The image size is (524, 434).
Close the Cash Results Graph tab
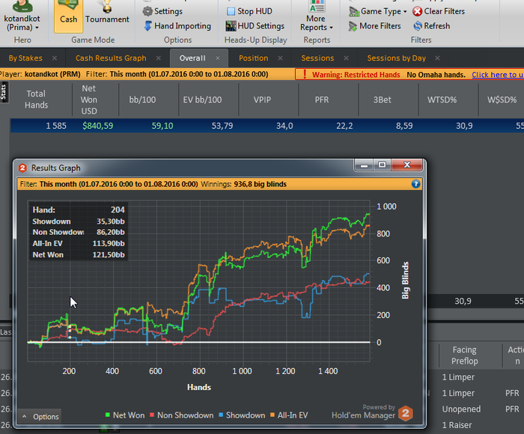(159, 58)
